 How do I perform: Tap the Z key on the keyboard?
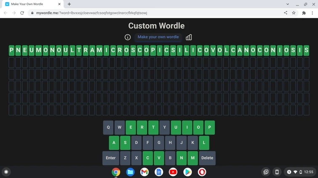[x=125, y=158]
